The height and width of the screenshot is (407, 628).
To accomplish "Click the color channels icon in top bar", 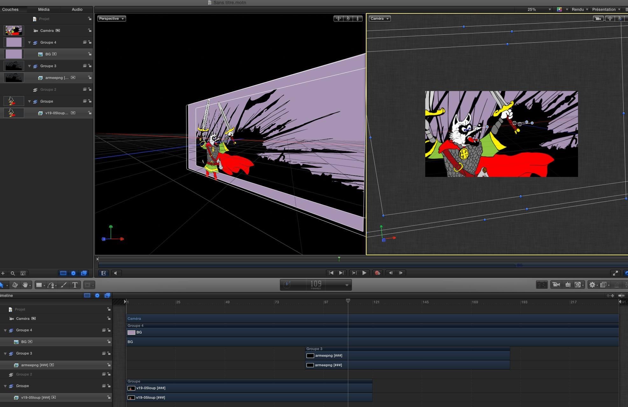I will [x=559, y=9].
